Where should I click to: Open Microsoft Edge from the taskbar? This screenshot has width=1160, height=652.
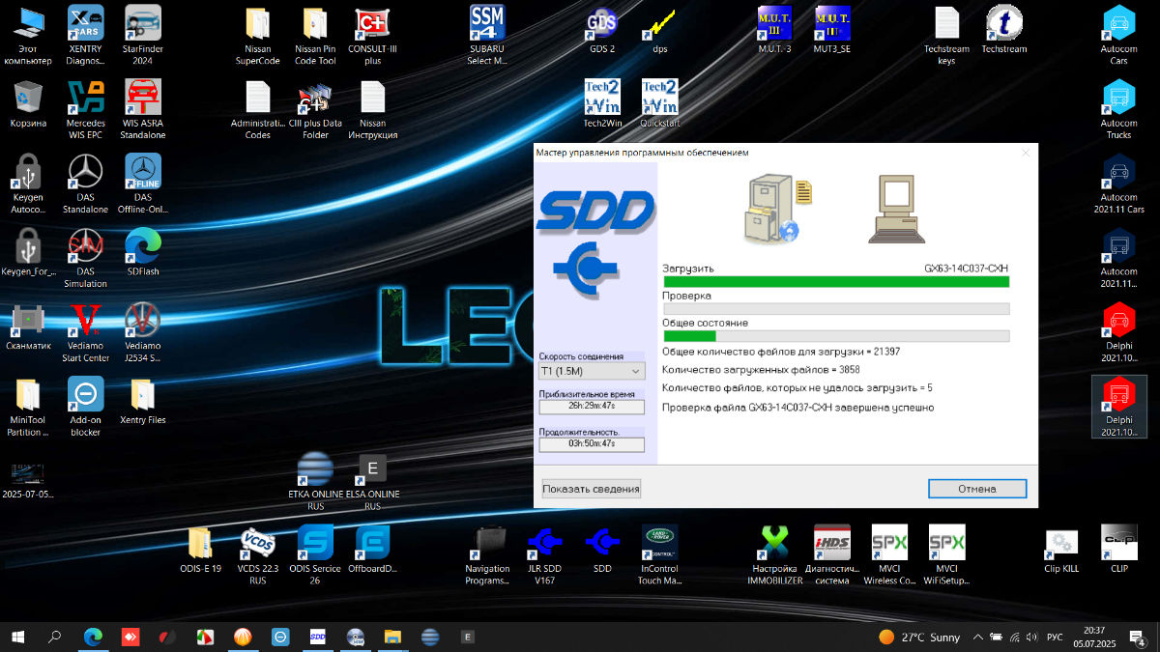click(93, 637)
